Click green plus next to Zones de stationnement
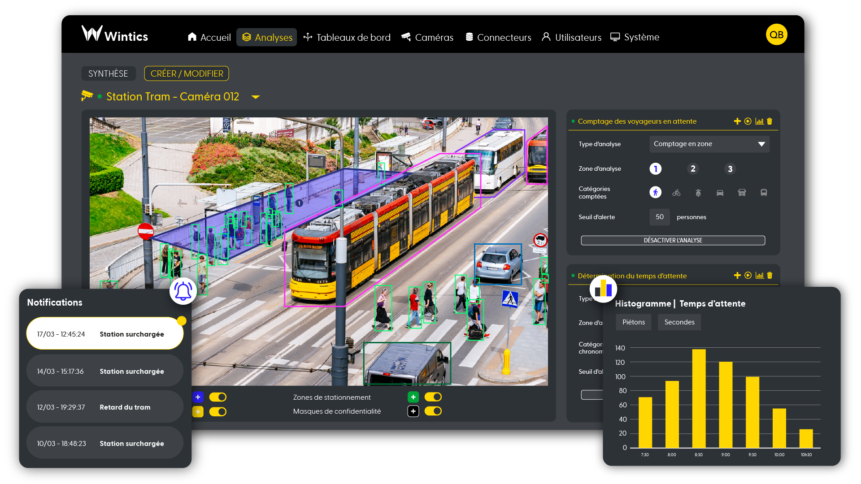 click(x=413, y=397)
